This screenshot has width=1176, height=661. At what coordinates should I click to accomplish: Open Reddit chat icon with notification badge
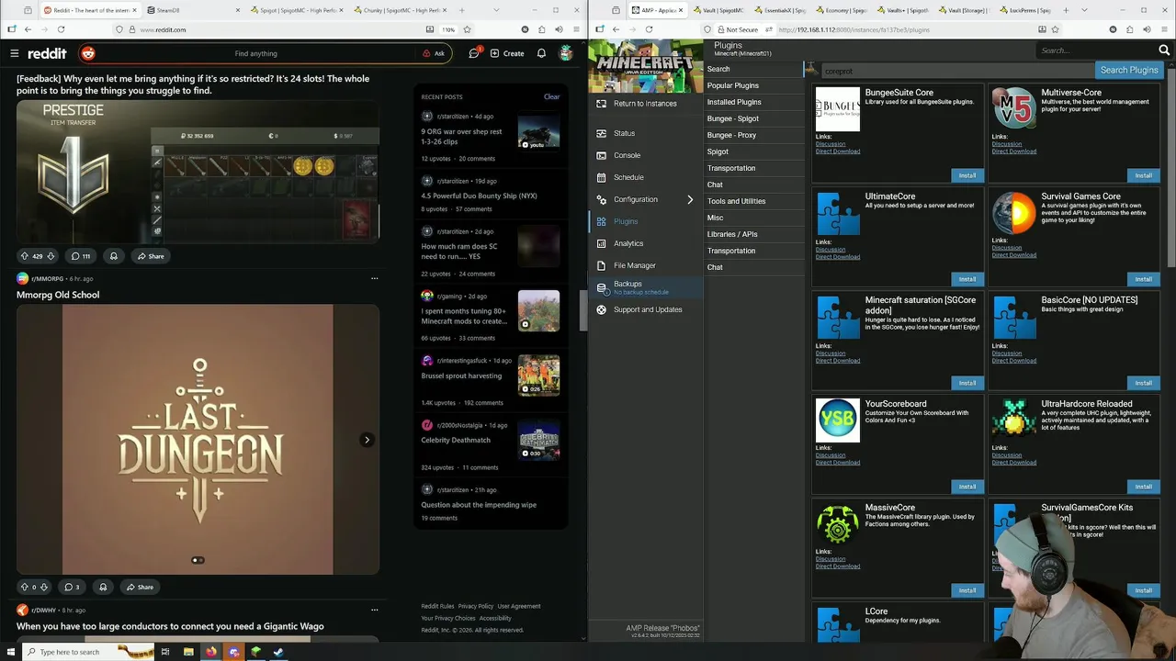pos(474,53)
